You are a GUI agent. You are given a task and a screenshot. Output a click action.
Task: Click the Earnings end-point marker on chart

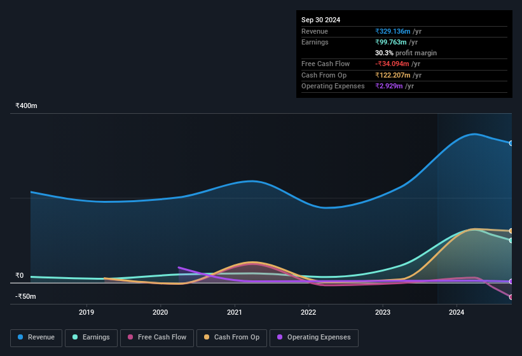click(x=511, y=240)
